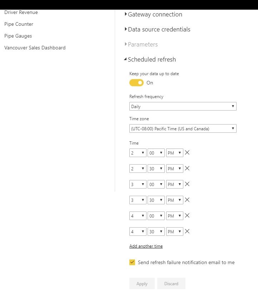258x292 pixels.
Task: Toggle Keep your data up to date switch
Action: click(x=137, y=83)
